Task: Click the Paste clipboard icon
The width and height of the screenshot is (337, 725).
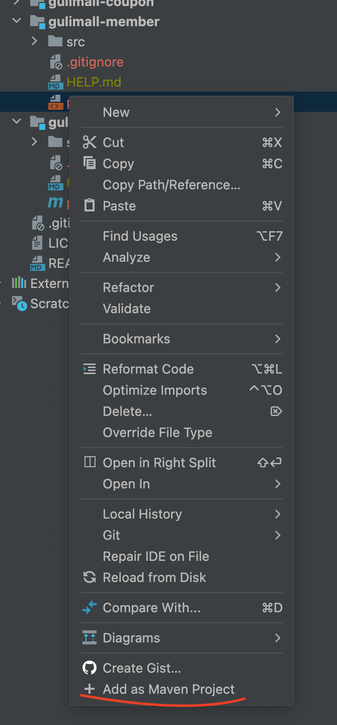Action: [90, 205]
